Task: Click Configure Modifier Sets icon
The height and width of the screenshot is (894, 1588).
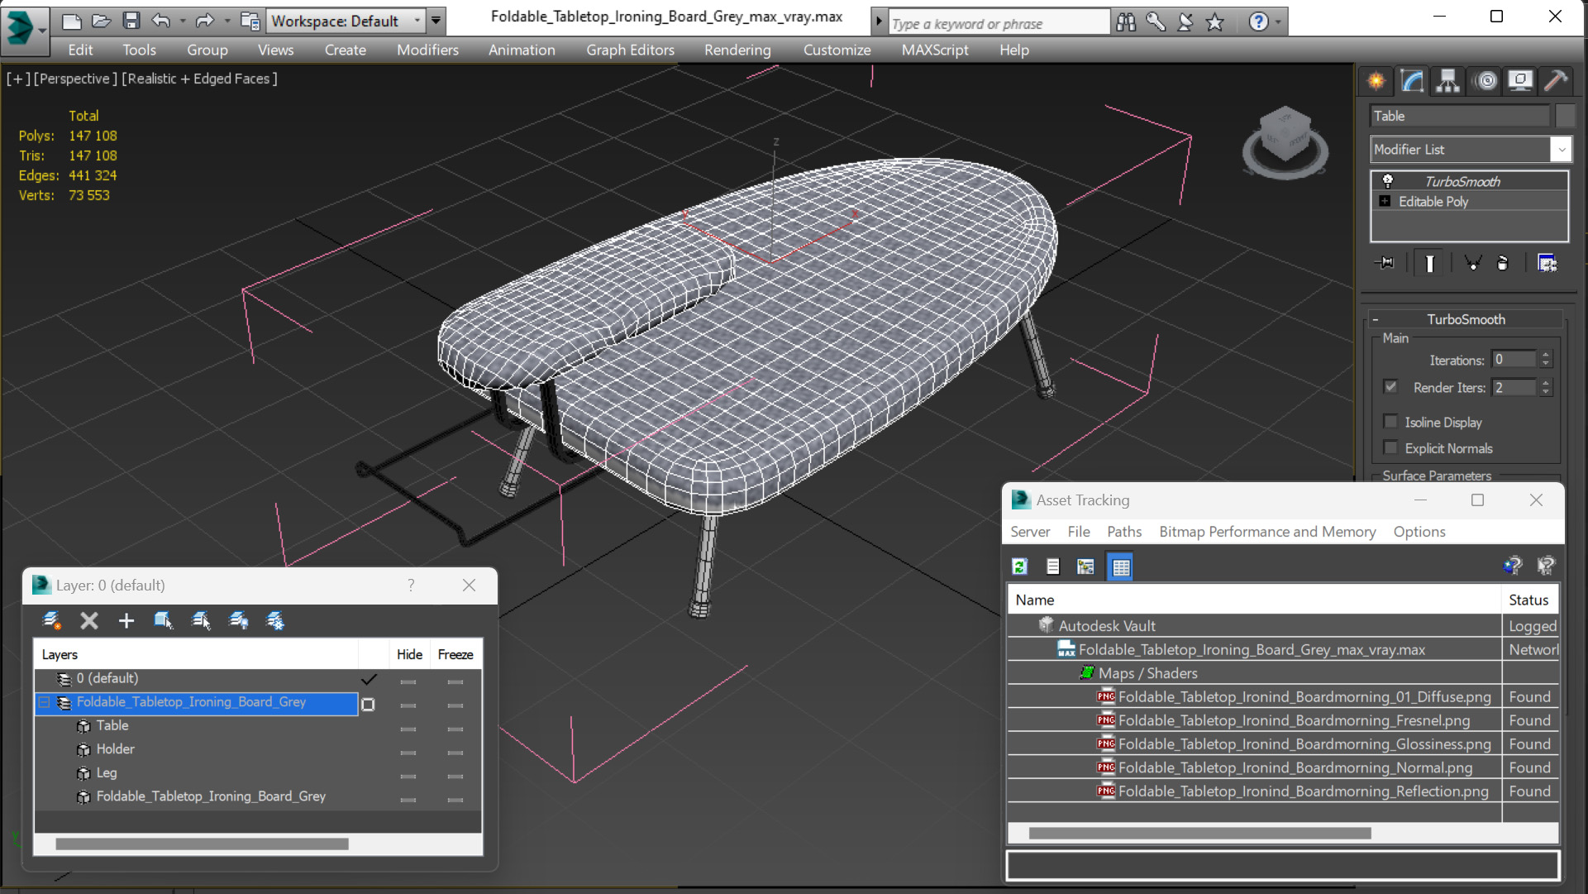Action: click(1547, 263)
